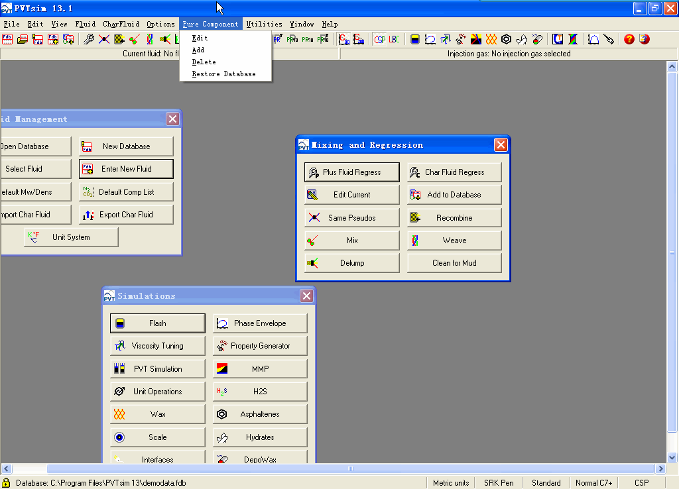Click the Unit Operations button
Image resolution: width=679 pixels, height=489 pixels.
coord(158,392)
